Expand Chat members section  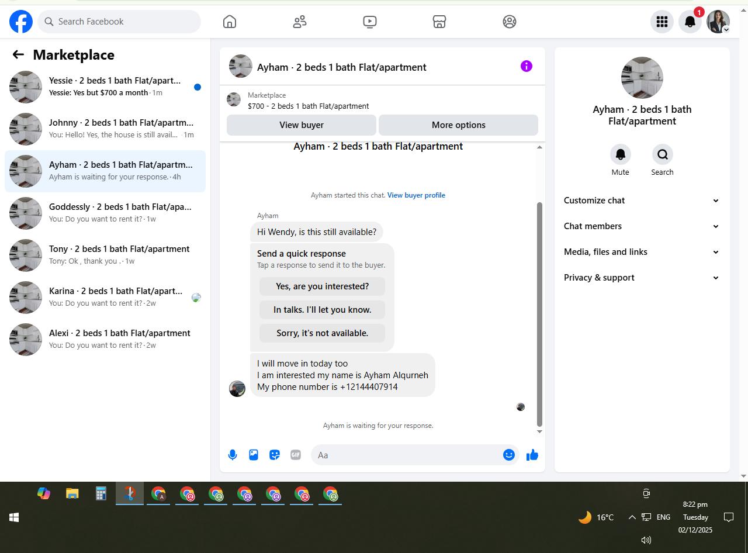642,226
